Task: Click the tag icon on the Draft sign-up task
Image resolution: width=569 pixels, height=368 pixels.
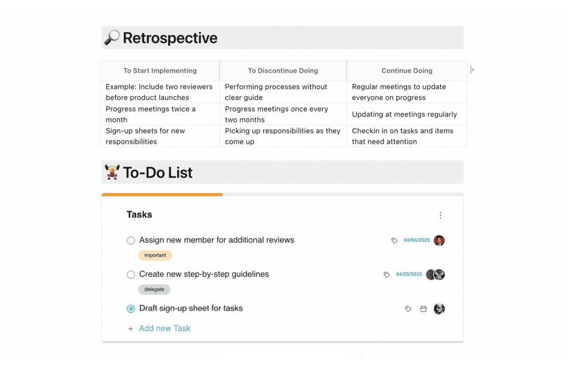Action: pyautogui.click(x=408, y=309)
